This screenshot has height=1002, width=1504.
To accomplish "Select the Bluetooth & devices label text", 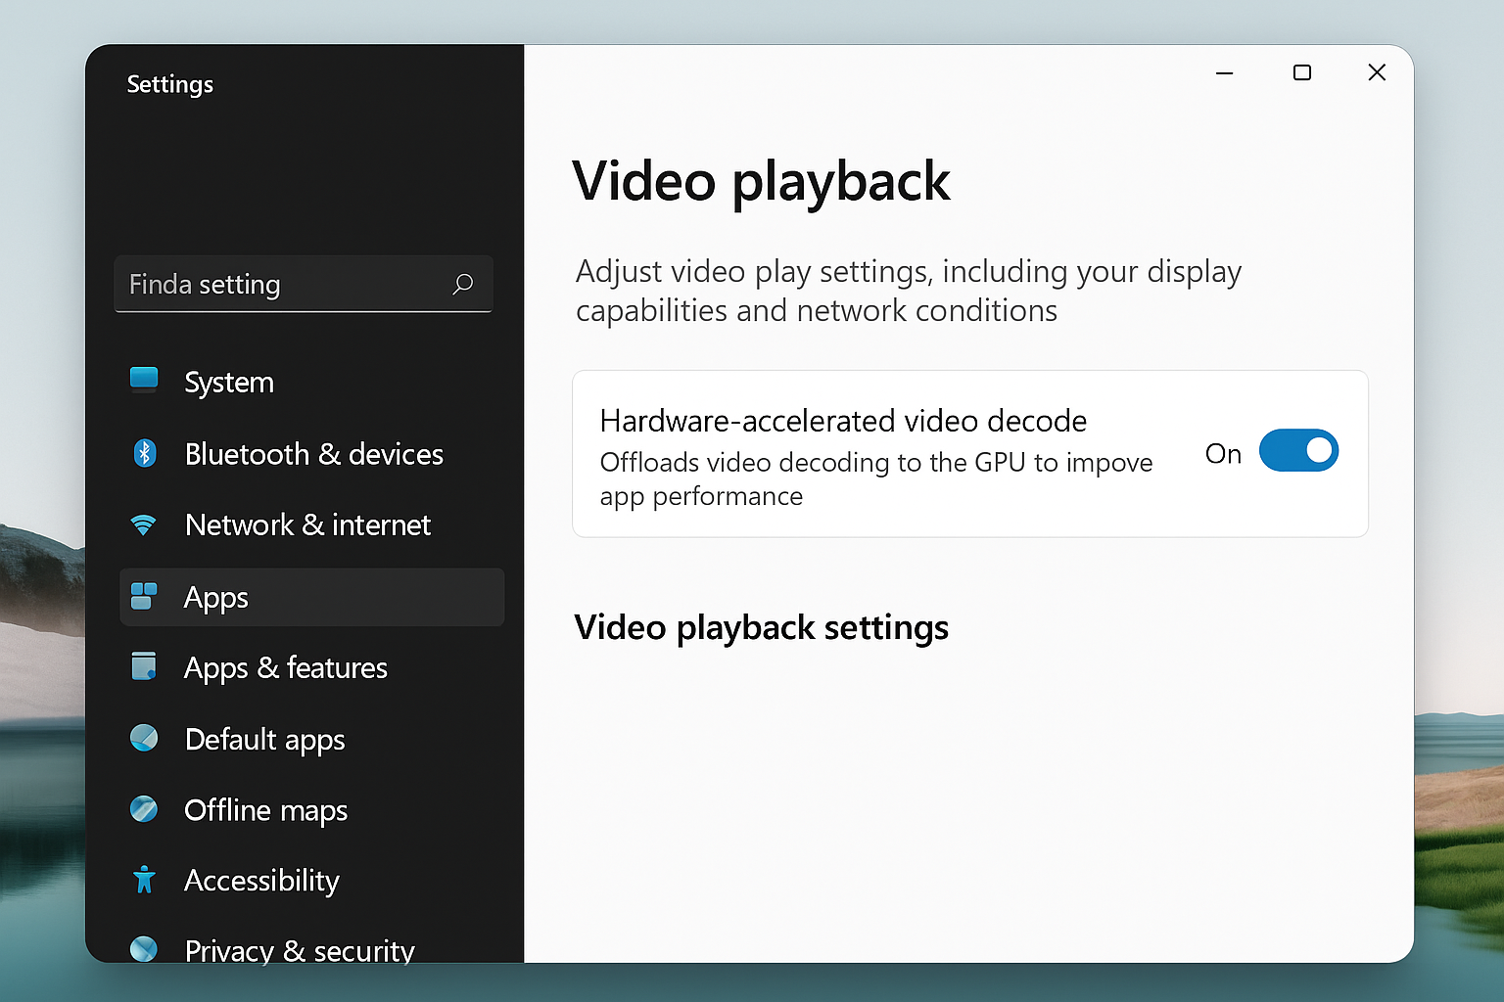I will click(x=313, y=453).
